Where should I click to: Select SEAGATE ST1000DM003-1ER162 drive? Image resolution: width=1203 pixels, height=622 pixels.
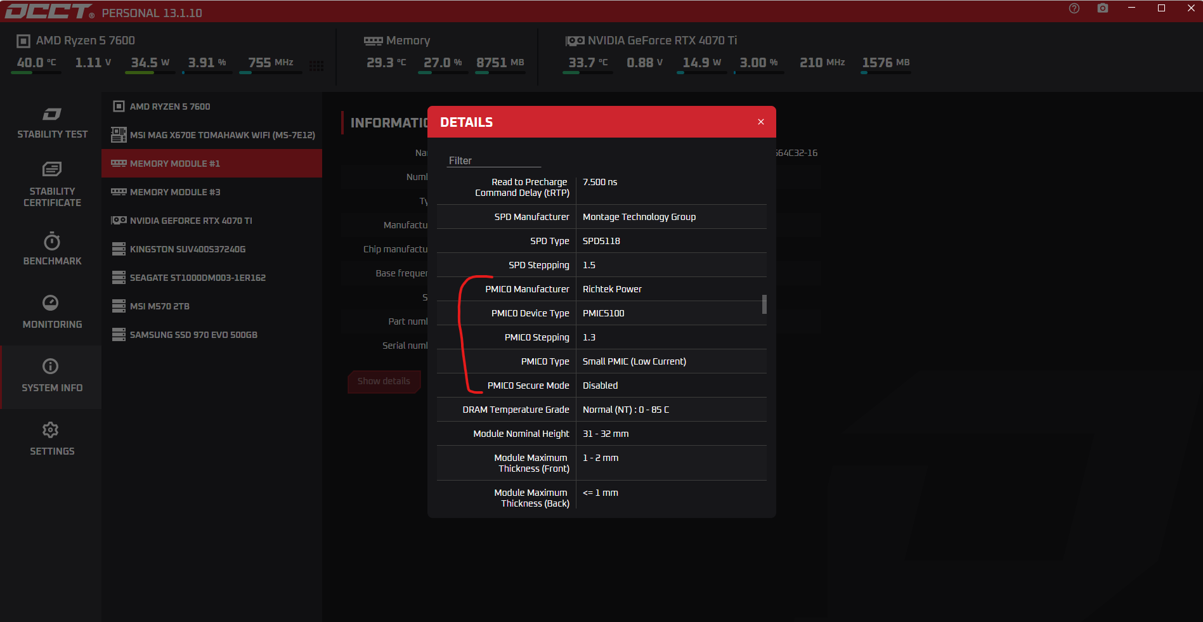pyautogui.click(x=212, y=278)
